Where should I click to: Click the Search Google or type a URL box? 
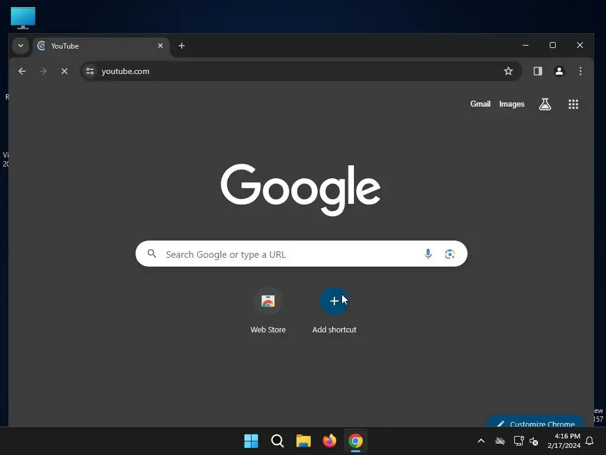pyautogui.click(x=301, y=254)
